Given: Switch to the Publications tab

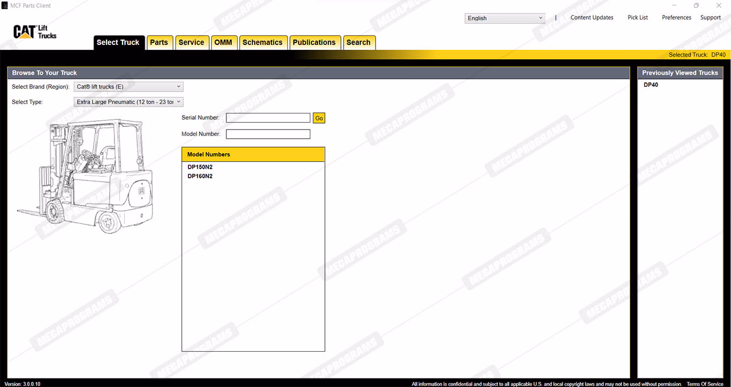Looking at the screenshot, I should click(x=314, y=43).
